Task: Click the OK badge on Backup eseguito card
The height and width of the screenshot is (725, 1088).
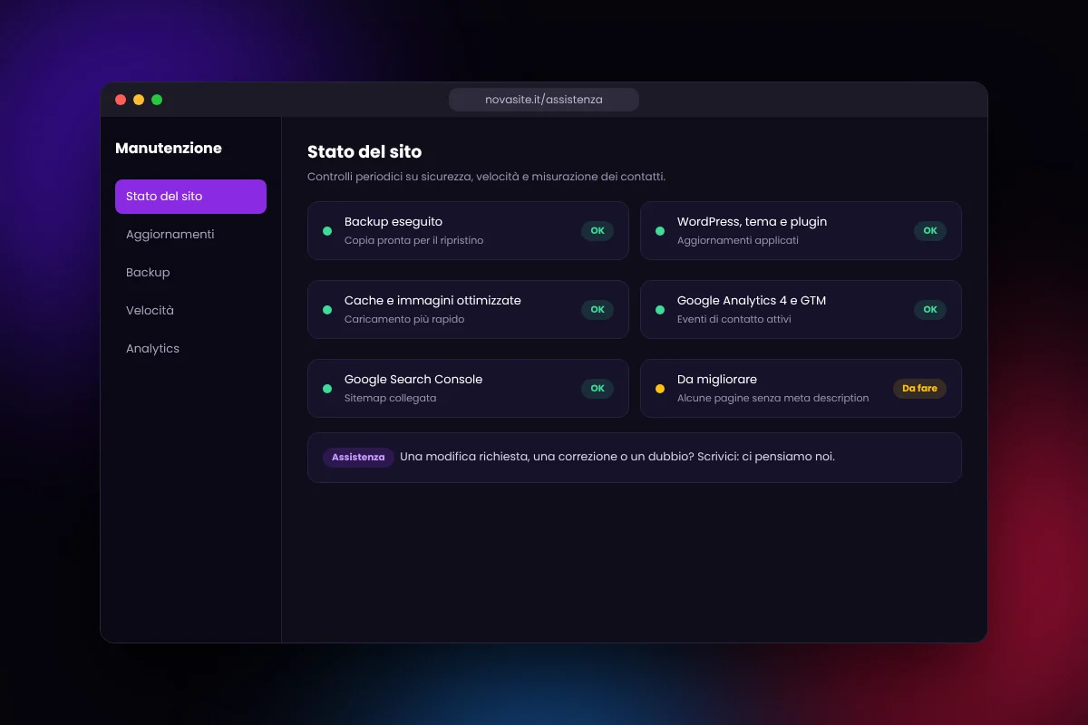Action: pos(597,231)
